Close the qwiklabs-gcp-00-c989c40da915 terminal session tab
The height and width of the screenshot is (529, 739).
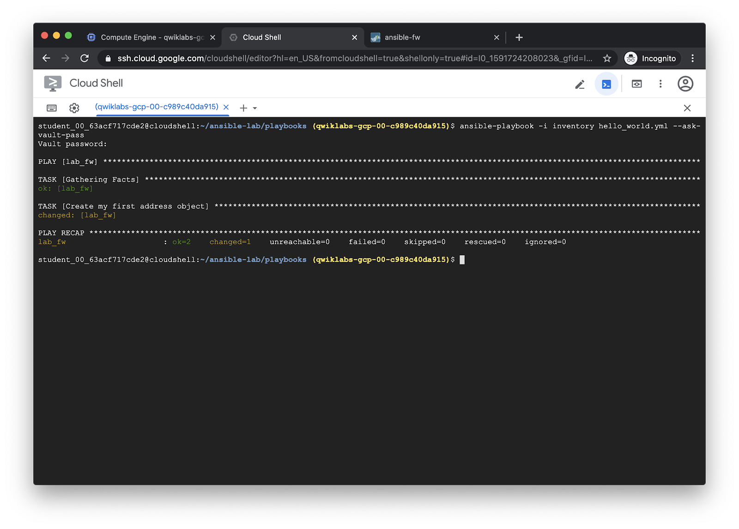[x=226, y=107]
